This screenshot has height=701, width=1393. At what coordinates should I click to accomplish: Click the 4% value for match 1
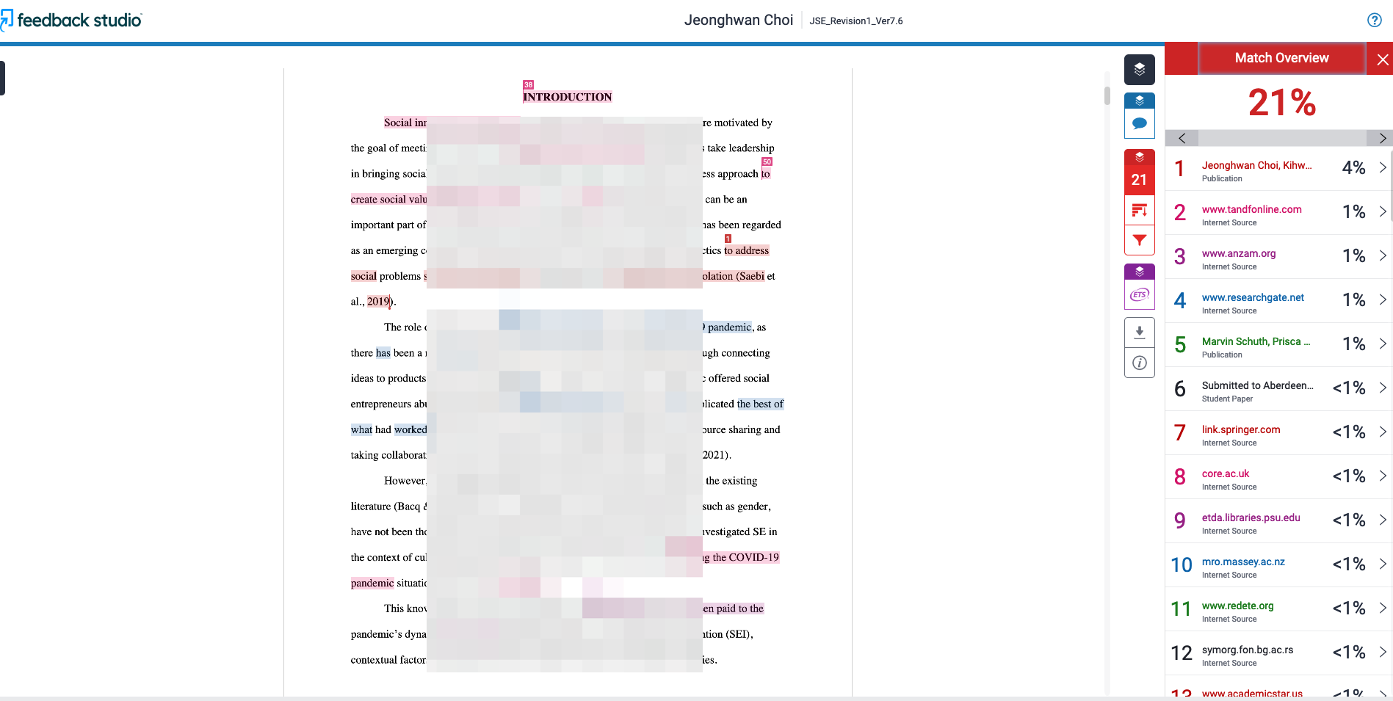[x=1353, y=167]
